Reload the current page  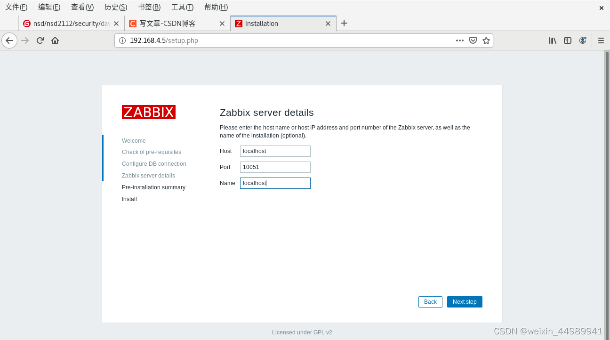click(x=40, y=40)
